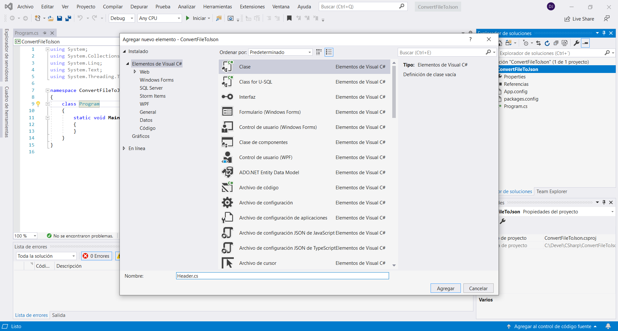Click the Refresh icon in Solution Explorer
618x331 pixels.
pos(547,43)
